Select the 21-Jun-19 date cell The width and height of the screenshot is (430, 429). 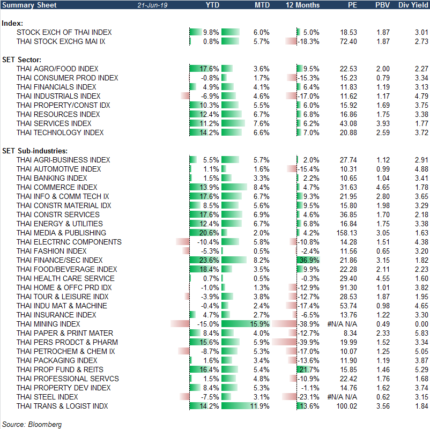tap(152, 5)
